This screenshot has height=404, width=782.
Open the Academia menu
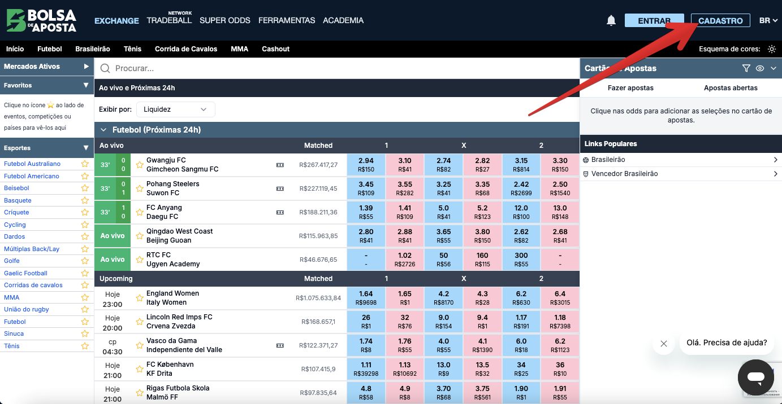[343, 20]
